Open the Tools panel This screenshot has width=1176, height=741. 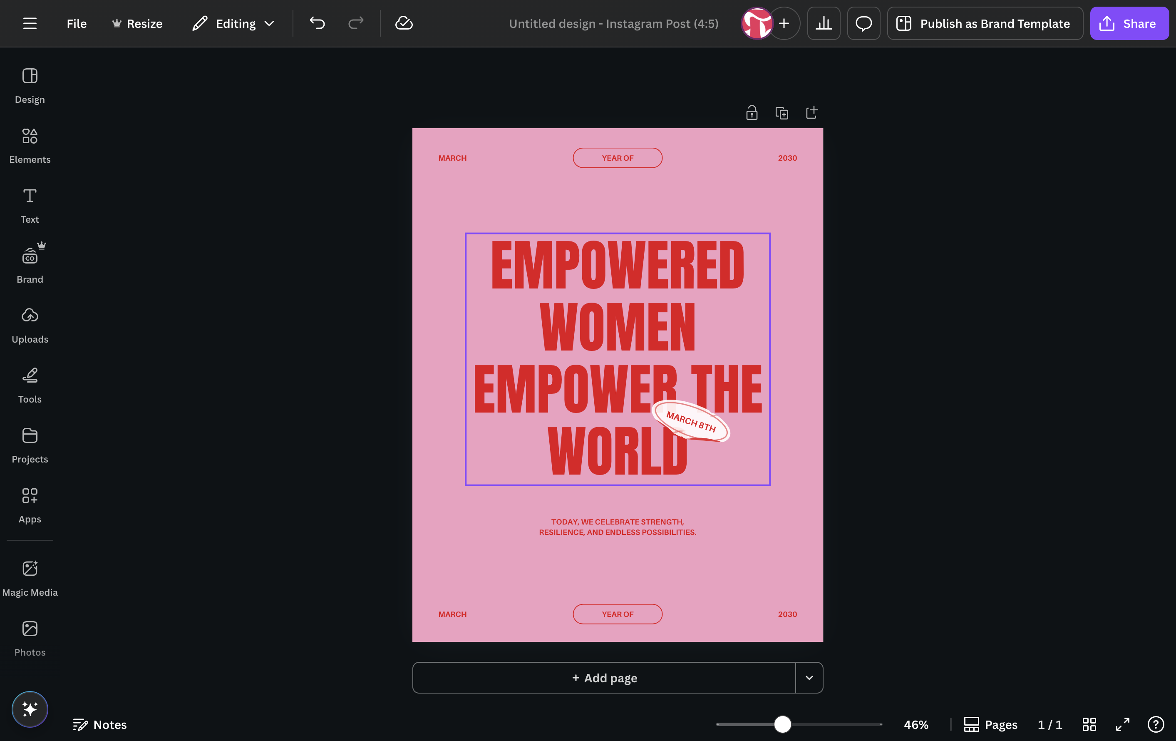coord(30,385)
